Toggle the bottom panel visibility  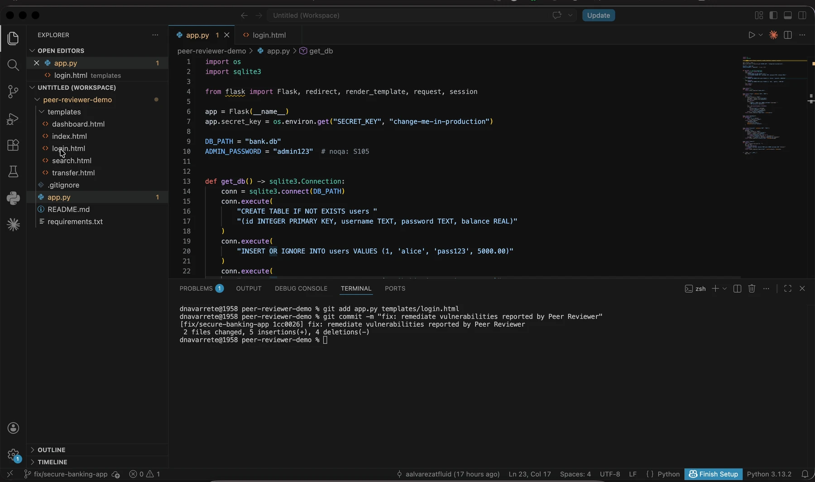point(788,15)
